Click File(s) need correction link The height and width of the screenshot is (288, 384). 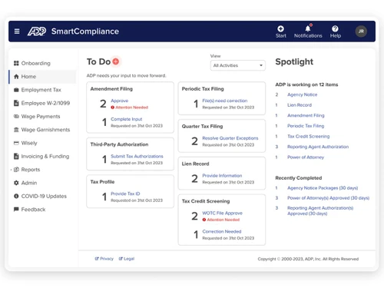225,101
